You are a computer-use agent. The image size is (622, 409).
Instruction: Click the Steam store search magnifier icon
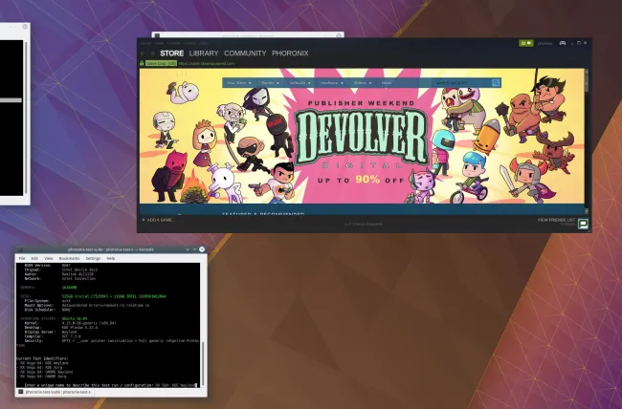click(496, 83)
